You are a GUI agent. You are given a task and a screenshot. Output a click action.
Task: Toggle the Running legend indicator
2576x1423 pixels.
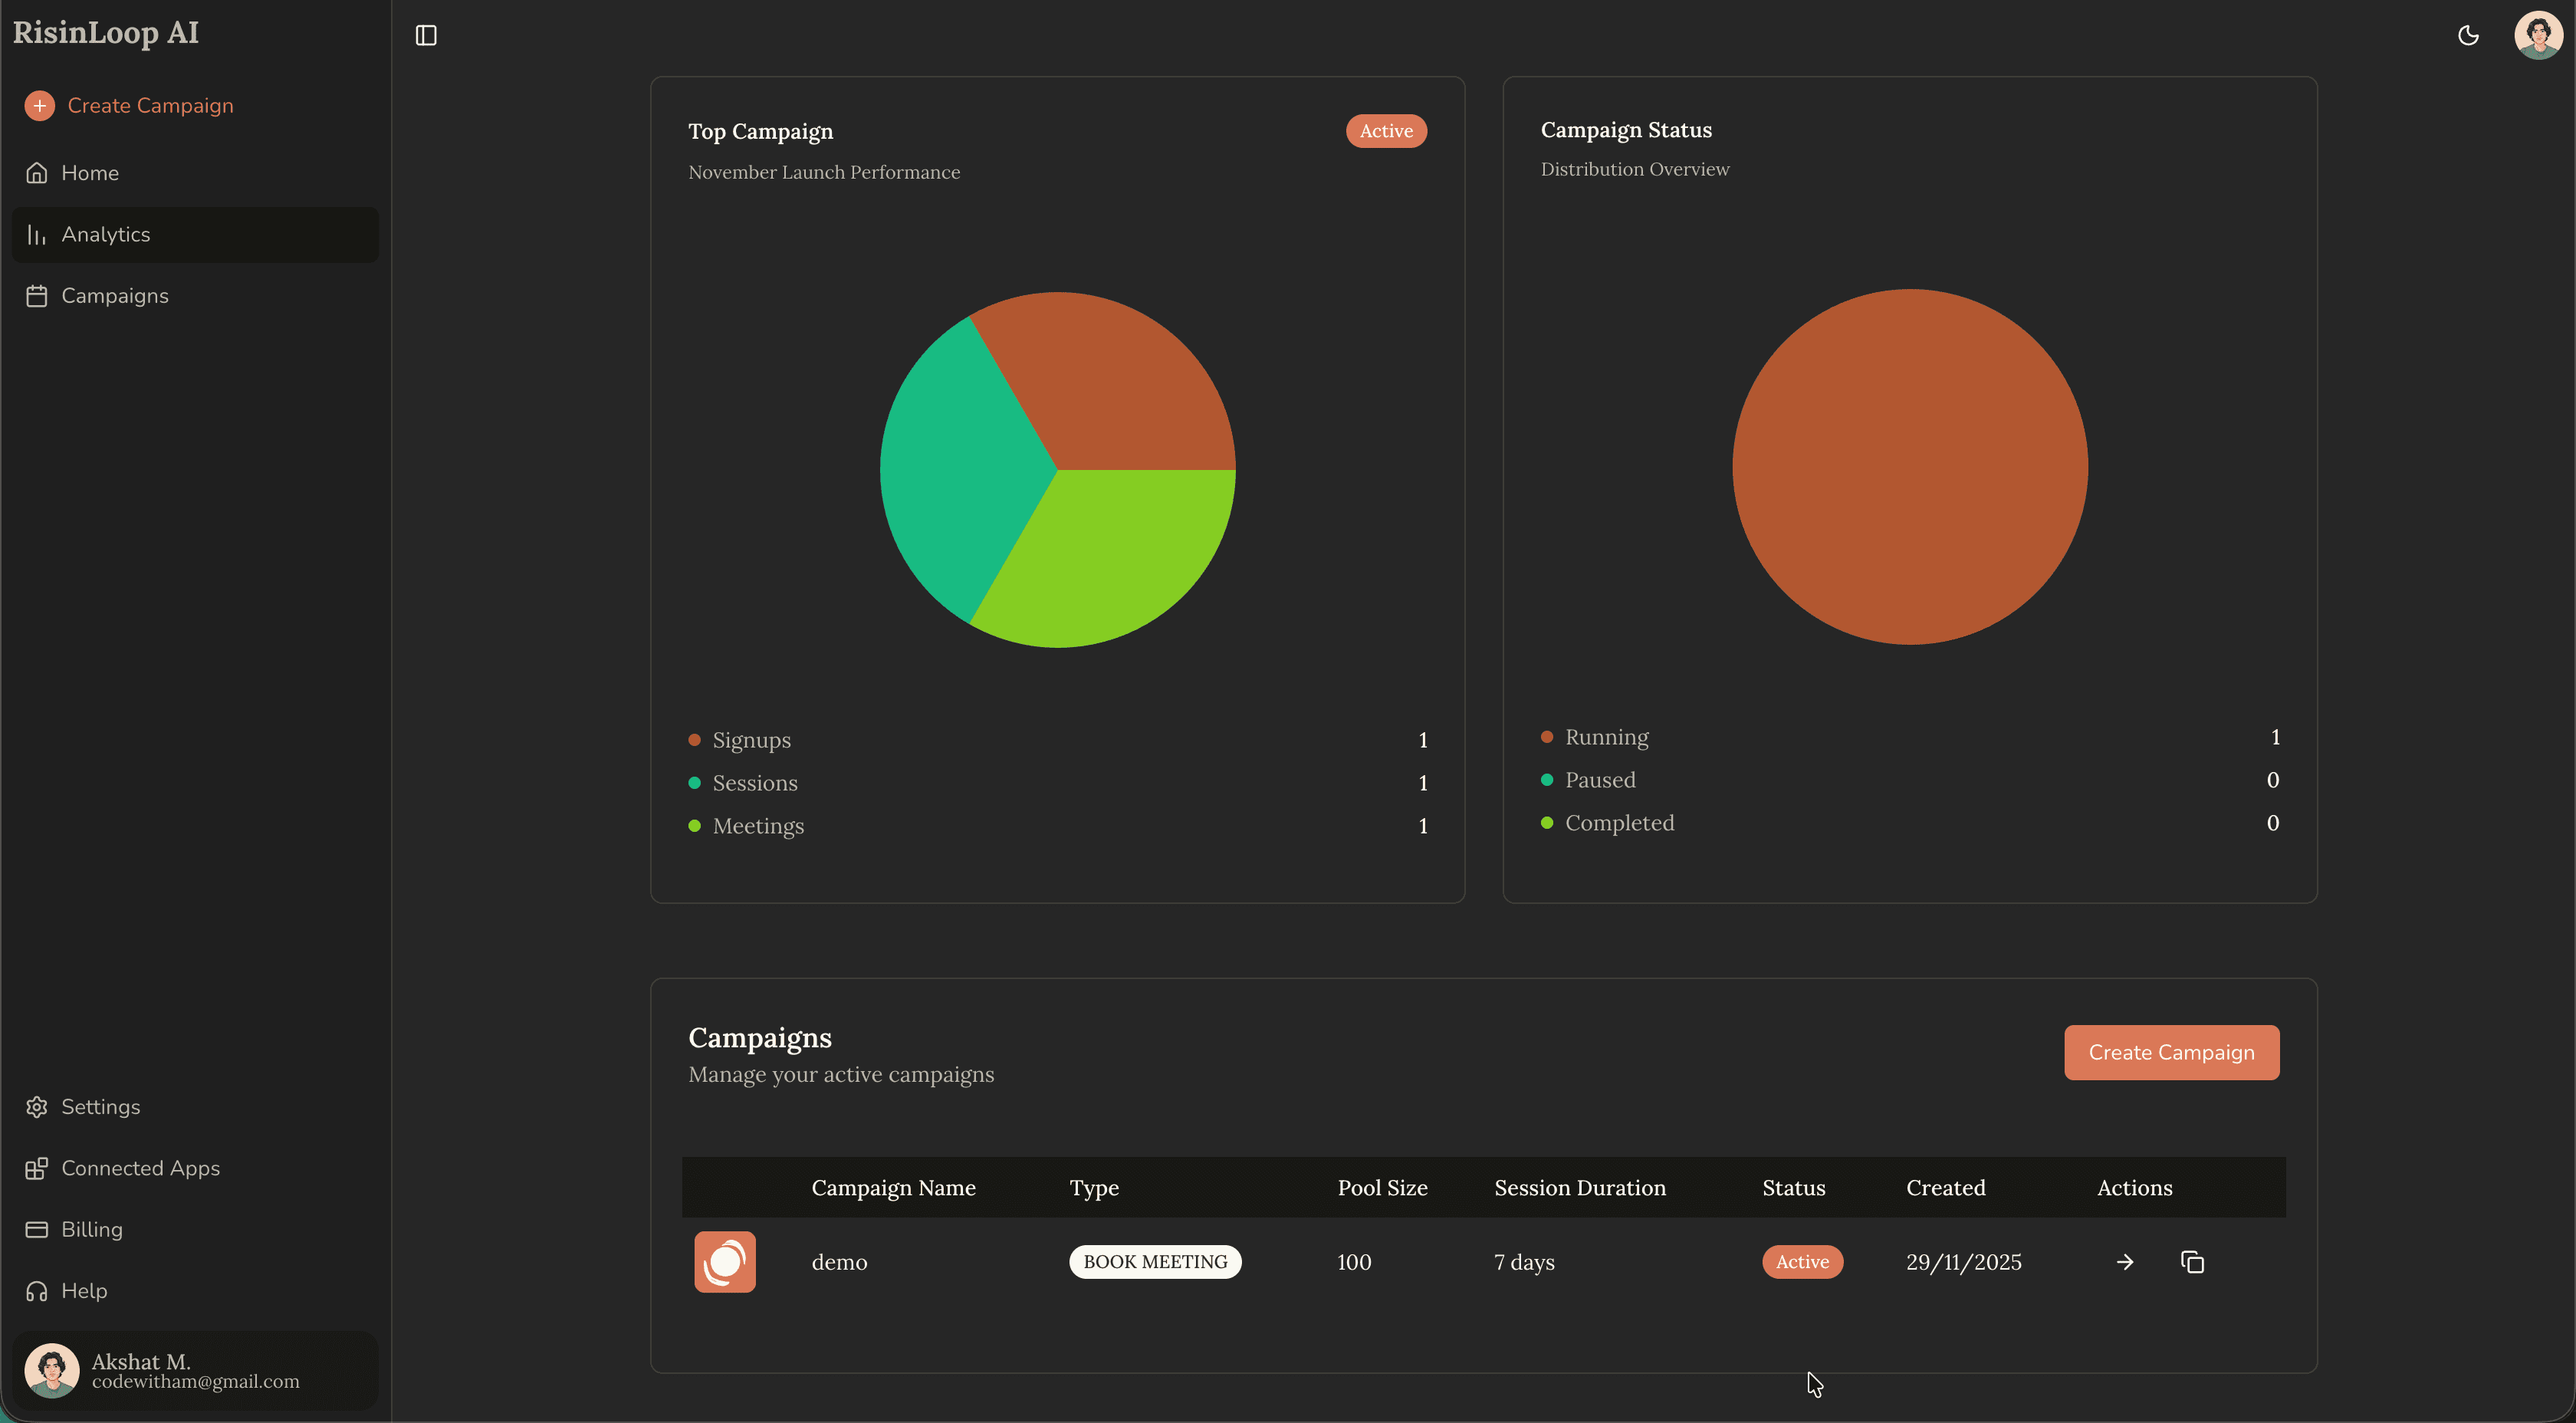(x=1547, y=737)
